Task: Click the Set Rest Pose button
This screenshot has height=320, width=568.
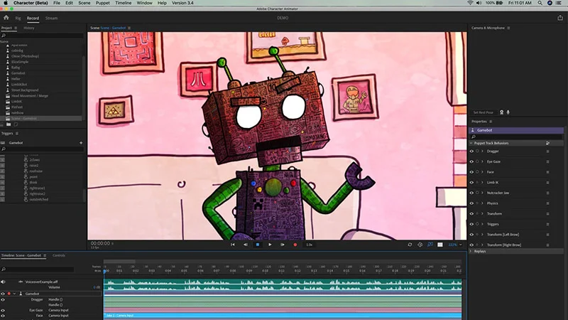Action: pos(484,112)
